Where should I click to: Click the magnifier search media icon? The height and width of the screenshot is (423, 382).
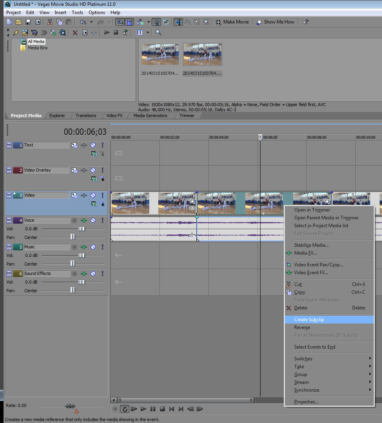(158, 33)
